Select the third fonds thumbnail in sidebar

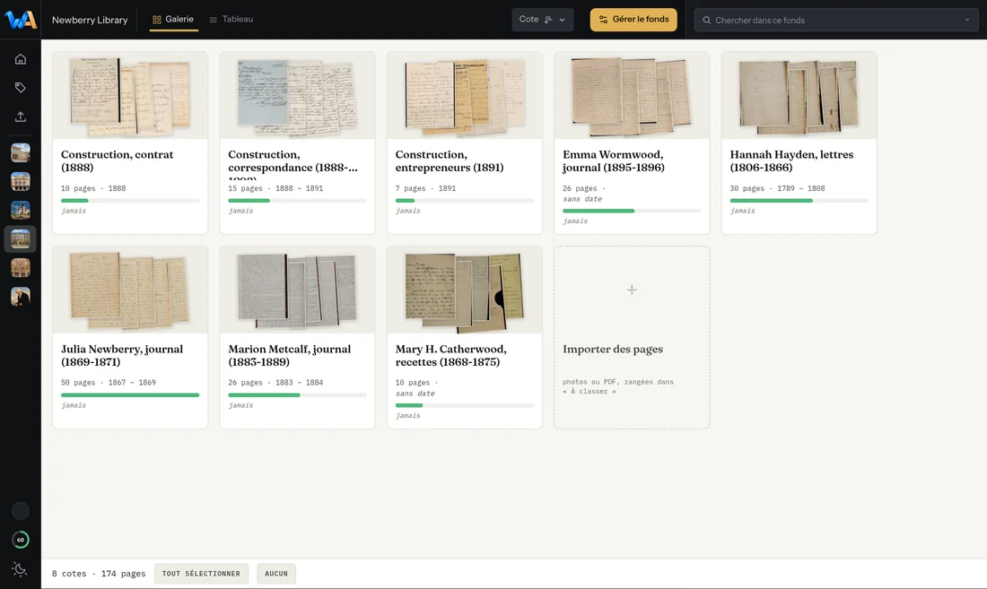[x=20, y=210]
